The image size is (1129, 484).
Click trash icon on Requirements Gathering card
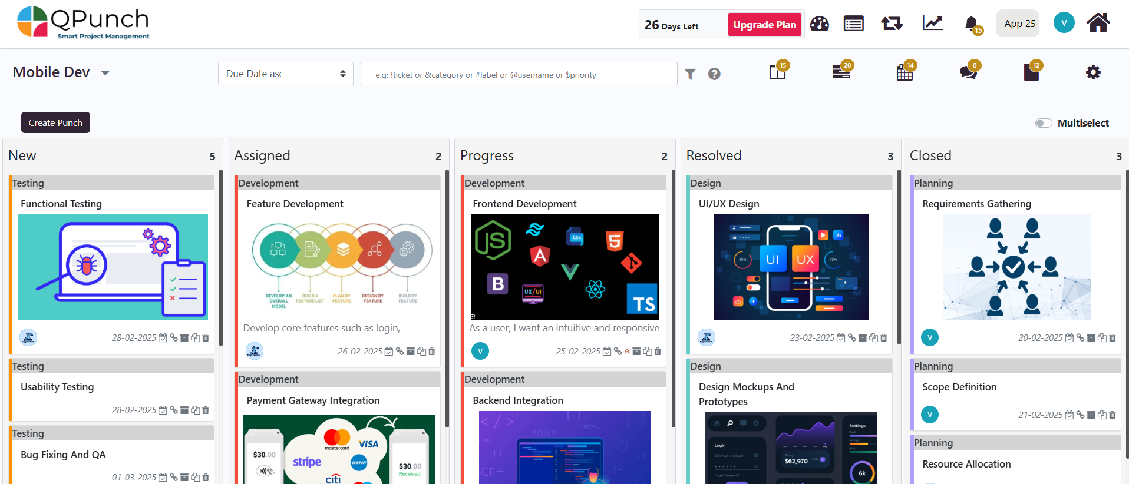pos(1113,338)
